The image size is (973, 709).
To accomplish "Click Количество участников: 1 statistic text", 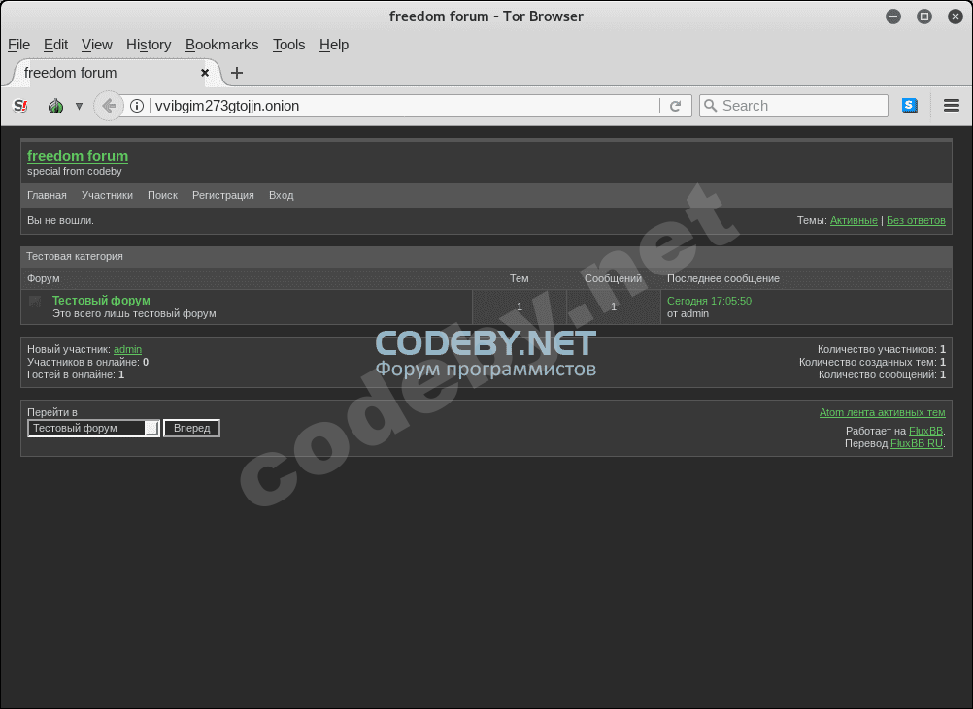I will [881, 349].
